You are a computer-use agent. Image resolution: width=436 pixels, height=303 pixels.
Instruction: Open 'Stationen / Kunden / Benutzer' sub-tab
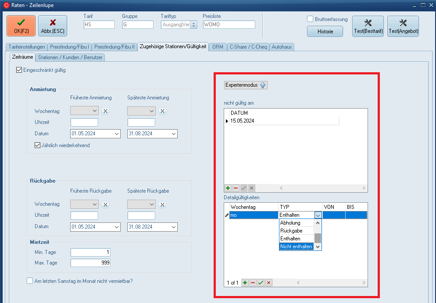pyautogui.click(x=70, y=57)
